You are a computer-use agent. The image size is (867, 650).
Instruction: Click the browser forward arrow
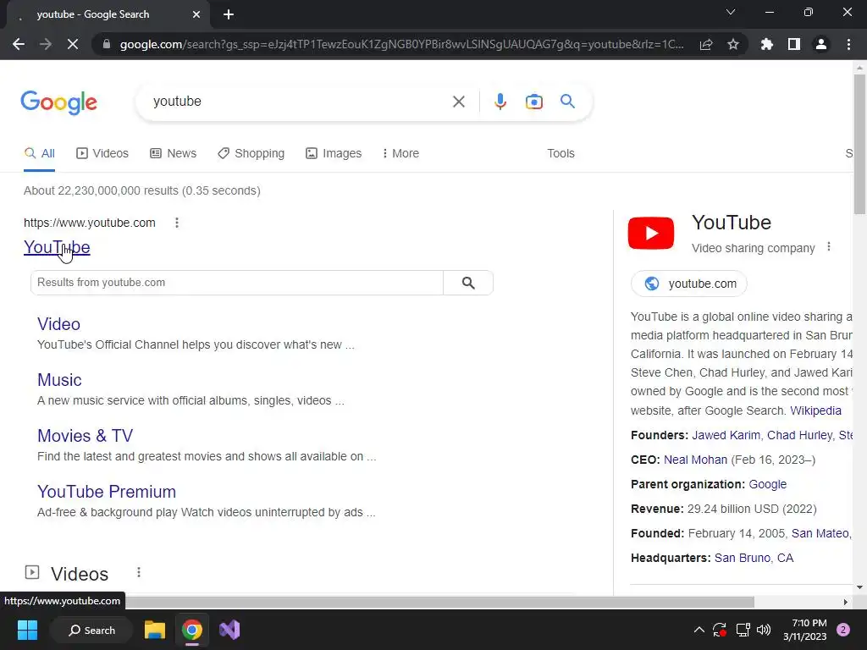point(46,44)
